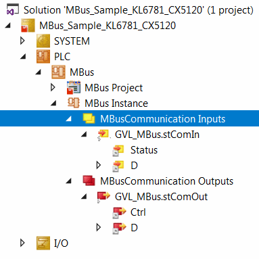259x259 pixels.
Task: Click the yellow MBusCommunication Inputs icon
Action: coord(89,118)
